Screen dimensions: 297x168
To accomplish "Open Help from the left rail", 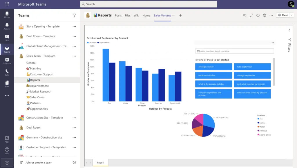I will coord(7,151).
